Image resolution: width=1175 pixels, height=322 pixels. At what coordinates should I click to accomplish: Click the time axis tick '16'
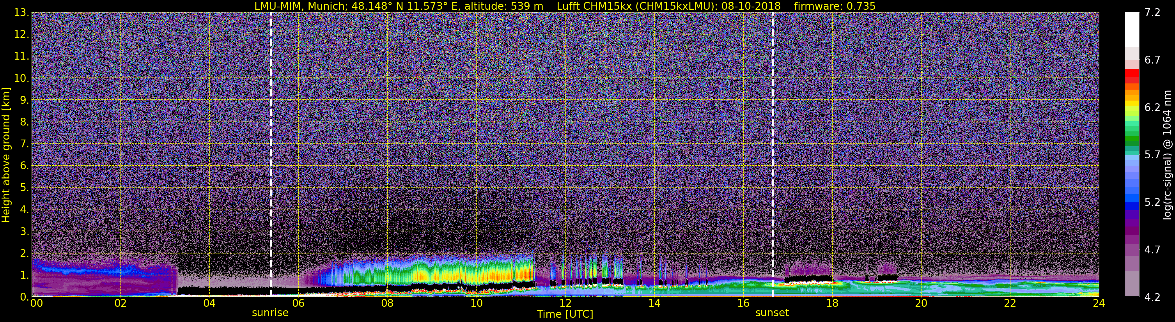(743, 303)
